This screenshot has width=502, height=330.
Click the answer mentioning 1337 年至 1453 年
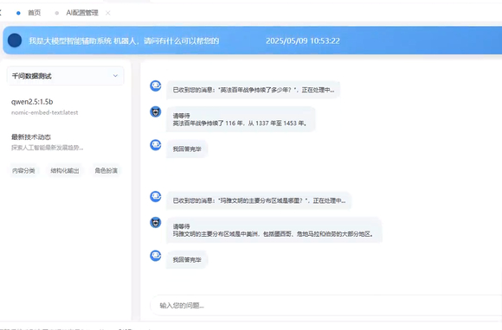241,119
